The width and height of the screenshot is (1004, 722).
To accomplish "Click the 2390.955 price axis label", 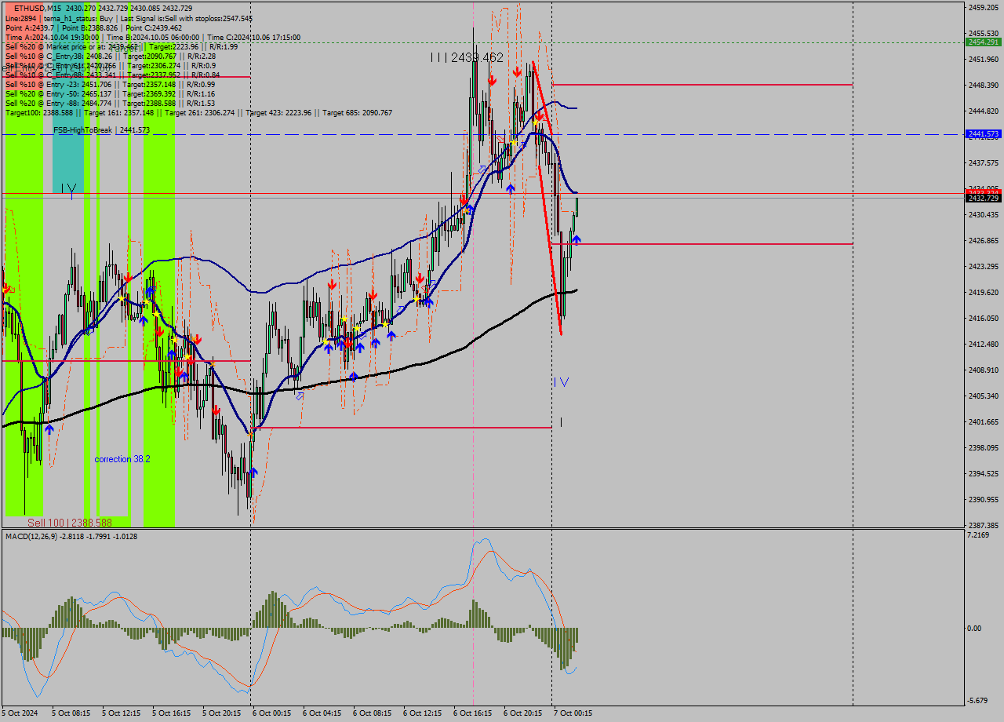I will click(983, 499).
